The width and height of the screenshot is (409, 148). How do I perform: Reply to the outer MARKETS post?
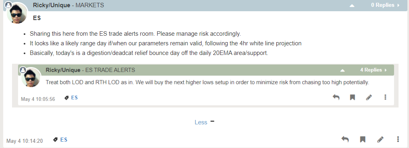[345, 140]
